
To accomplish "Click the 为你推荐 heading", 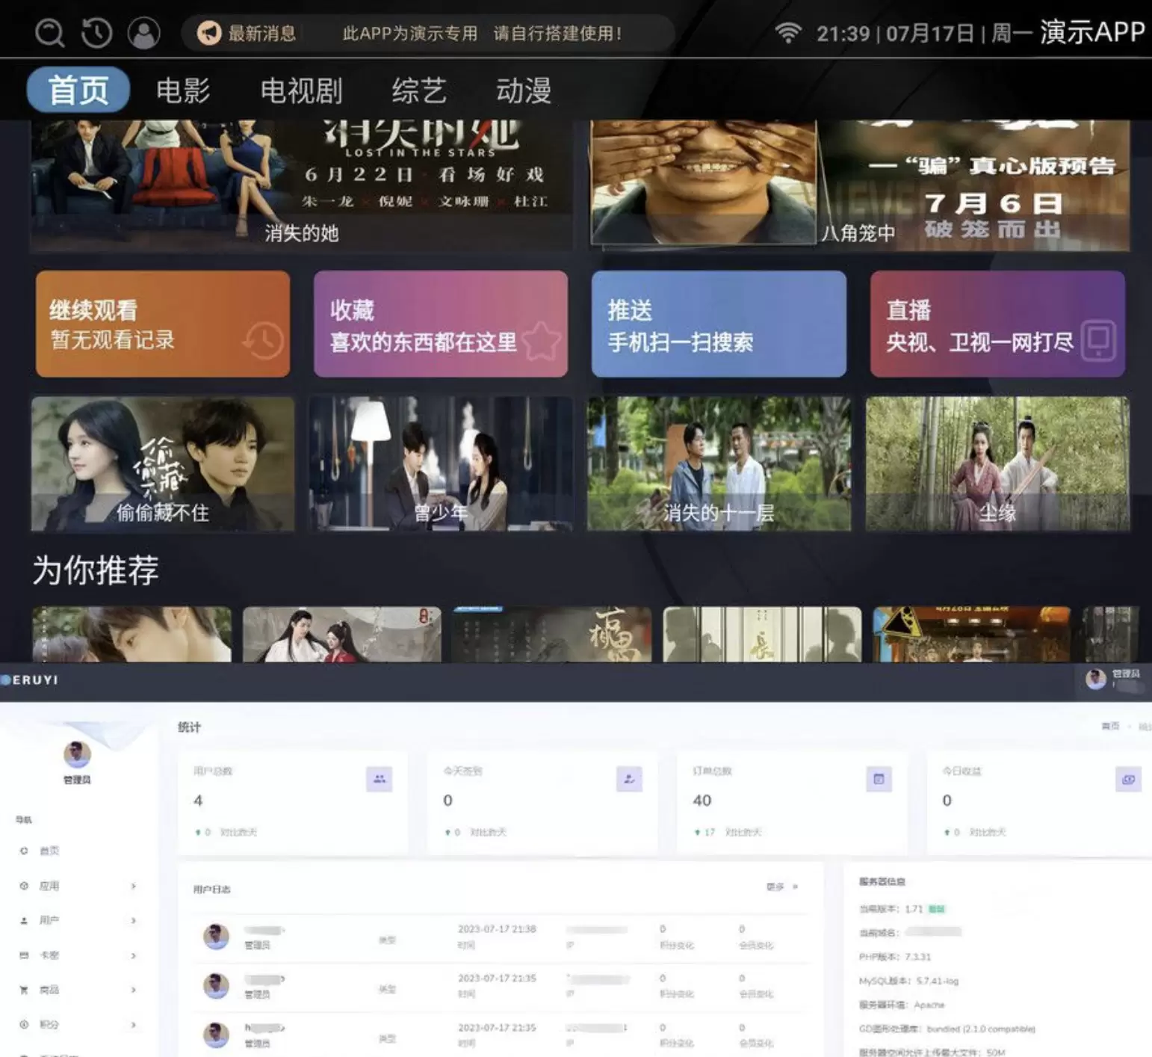I will coord(96,570).
